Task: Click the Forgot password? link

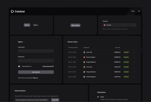Action: pos(48,66)
